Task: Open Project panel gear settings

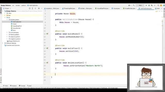Action: click(39, 8)
